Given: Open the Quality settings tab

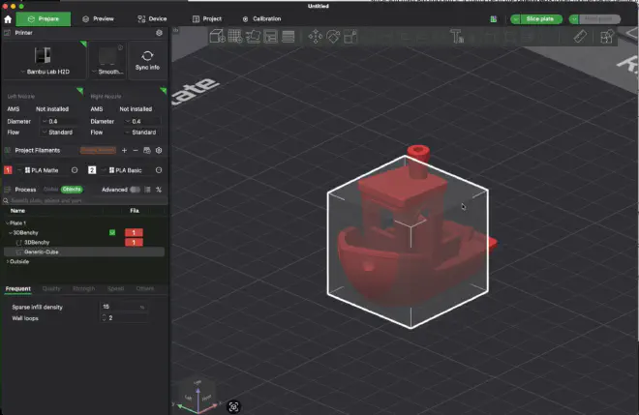Looking at the screenshot, I should [x=51, y=288].
